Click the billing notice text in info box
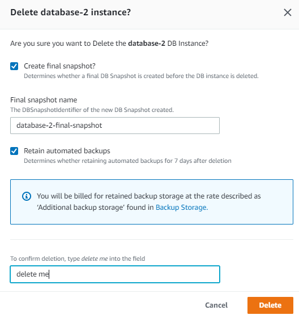This screenshot has height=315, width=299. [x=149, y=202]
